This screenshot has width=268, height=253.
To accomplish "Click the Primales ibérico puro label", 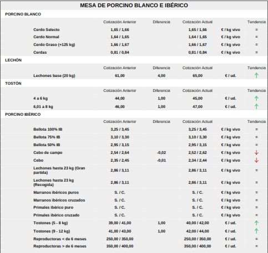I will point(53,208).
